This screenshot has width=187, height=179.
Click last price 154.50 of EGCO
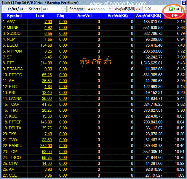pos(46,45)
